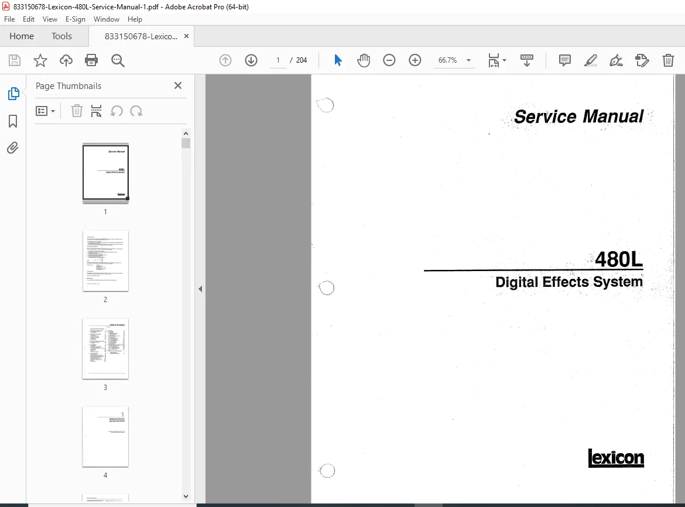The width and height of the screenshot is (685, 507).
Task: Open the Edit menu
Action: (x=29, y=19)
